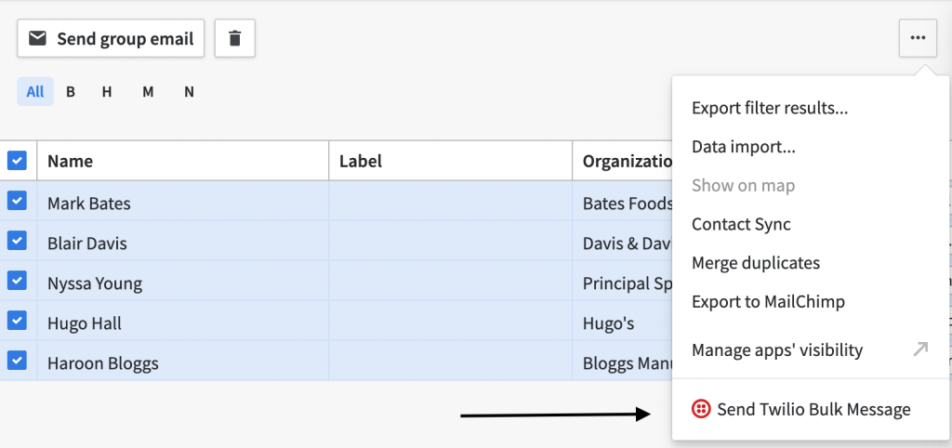Deselect the Haroon Bloggs row checkbox
The image size is (952, 448).
pyautogui.click(x=17, y=361)
